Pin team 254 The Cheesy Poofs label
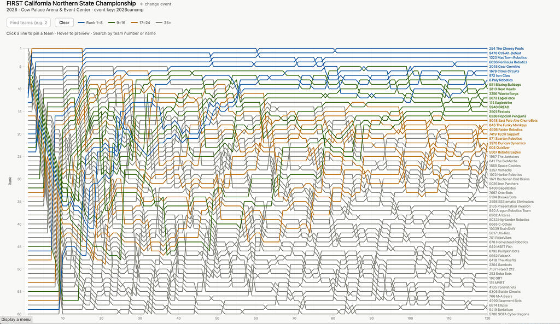Screen dimensions: 560x324 point(506,49)
